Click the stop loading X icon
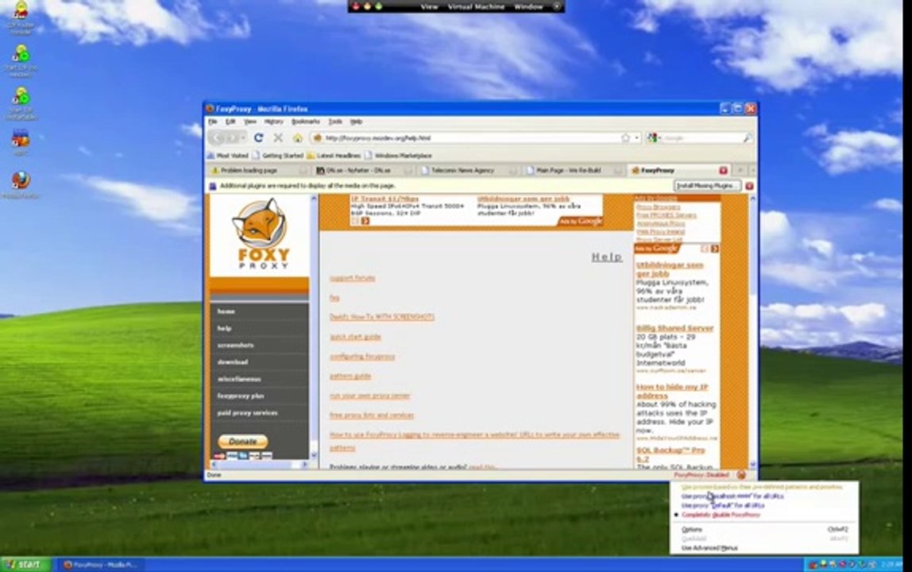912x572 pixels. (x=278, y=138)
